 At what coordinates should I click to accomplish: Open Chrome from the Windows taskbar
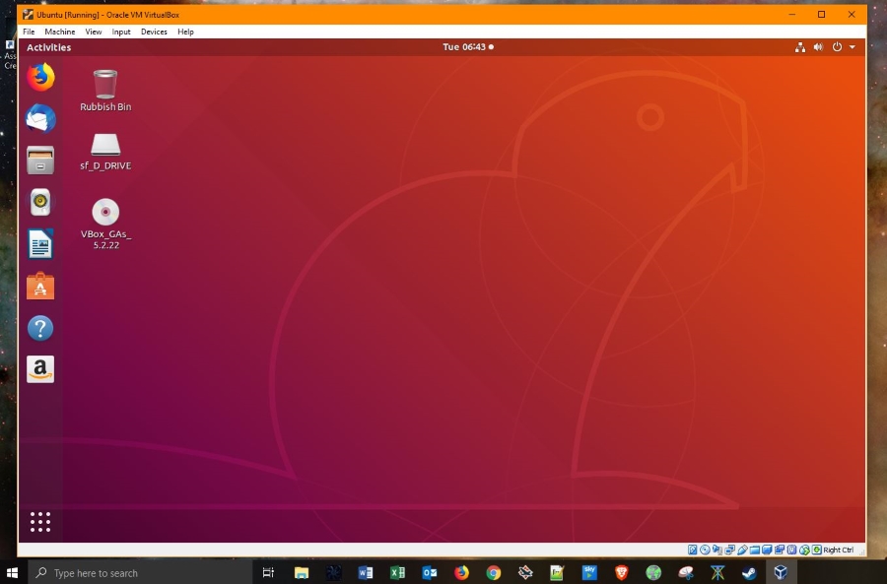coord(494,573)
